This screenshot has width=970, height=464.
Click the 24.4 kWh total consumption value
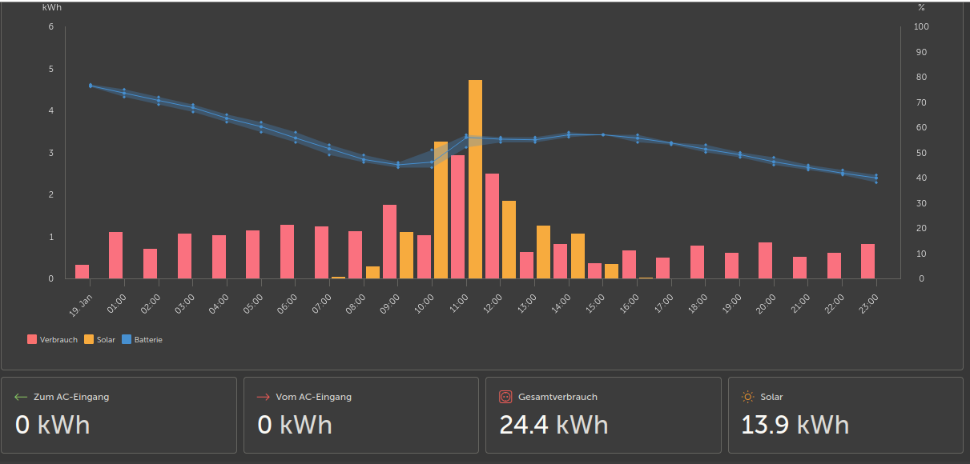click(553, 425)
